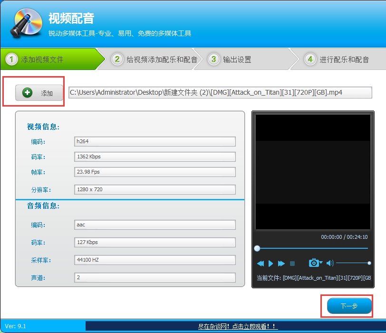Viewport: 386px width, 333px height.
Task: Click the blue Next step button
Action: coord(349,306)
